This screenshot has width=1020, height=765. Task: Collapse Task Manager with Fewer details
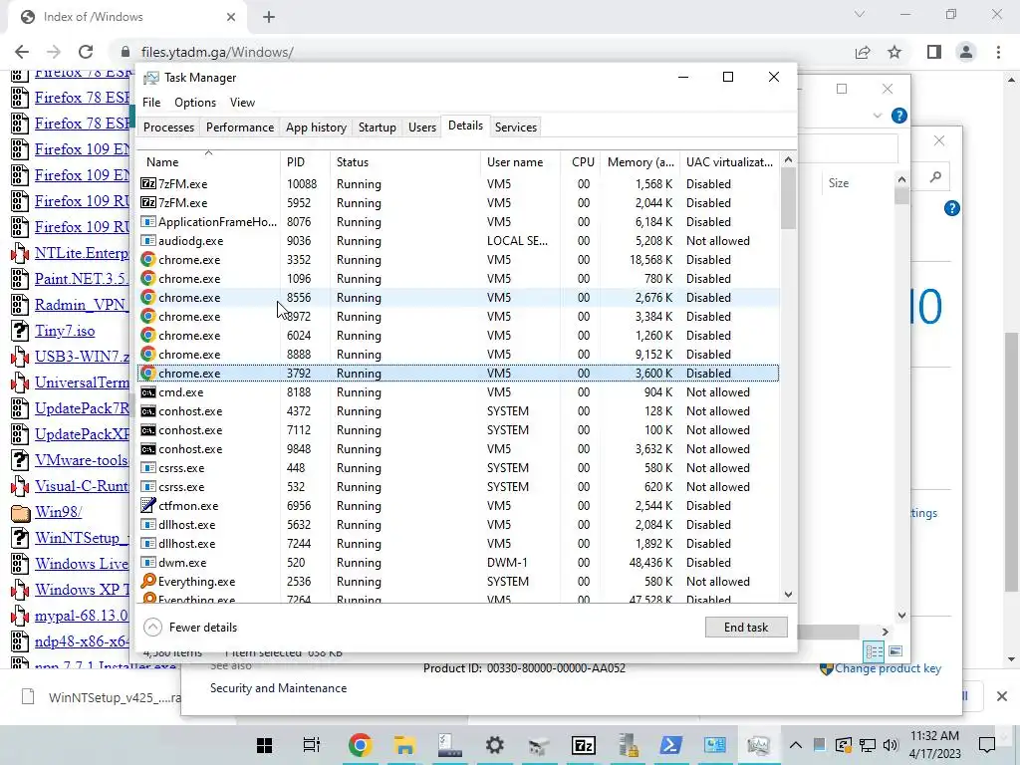coord(190,628)
